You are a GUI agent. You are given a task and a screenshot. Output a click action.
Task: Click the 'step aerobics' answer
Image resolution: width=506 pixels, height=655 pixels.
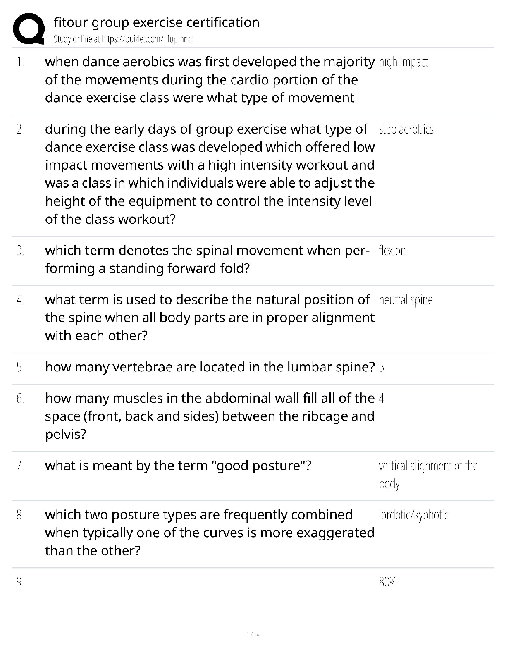click(406, 129)
